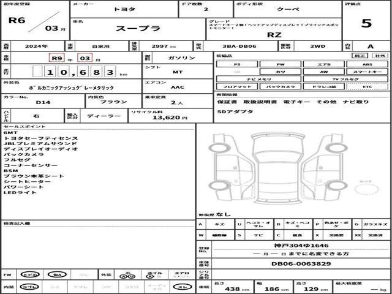Select the 社外 option box
This screenshot has height=294, width=392.
tap(380, 55)
